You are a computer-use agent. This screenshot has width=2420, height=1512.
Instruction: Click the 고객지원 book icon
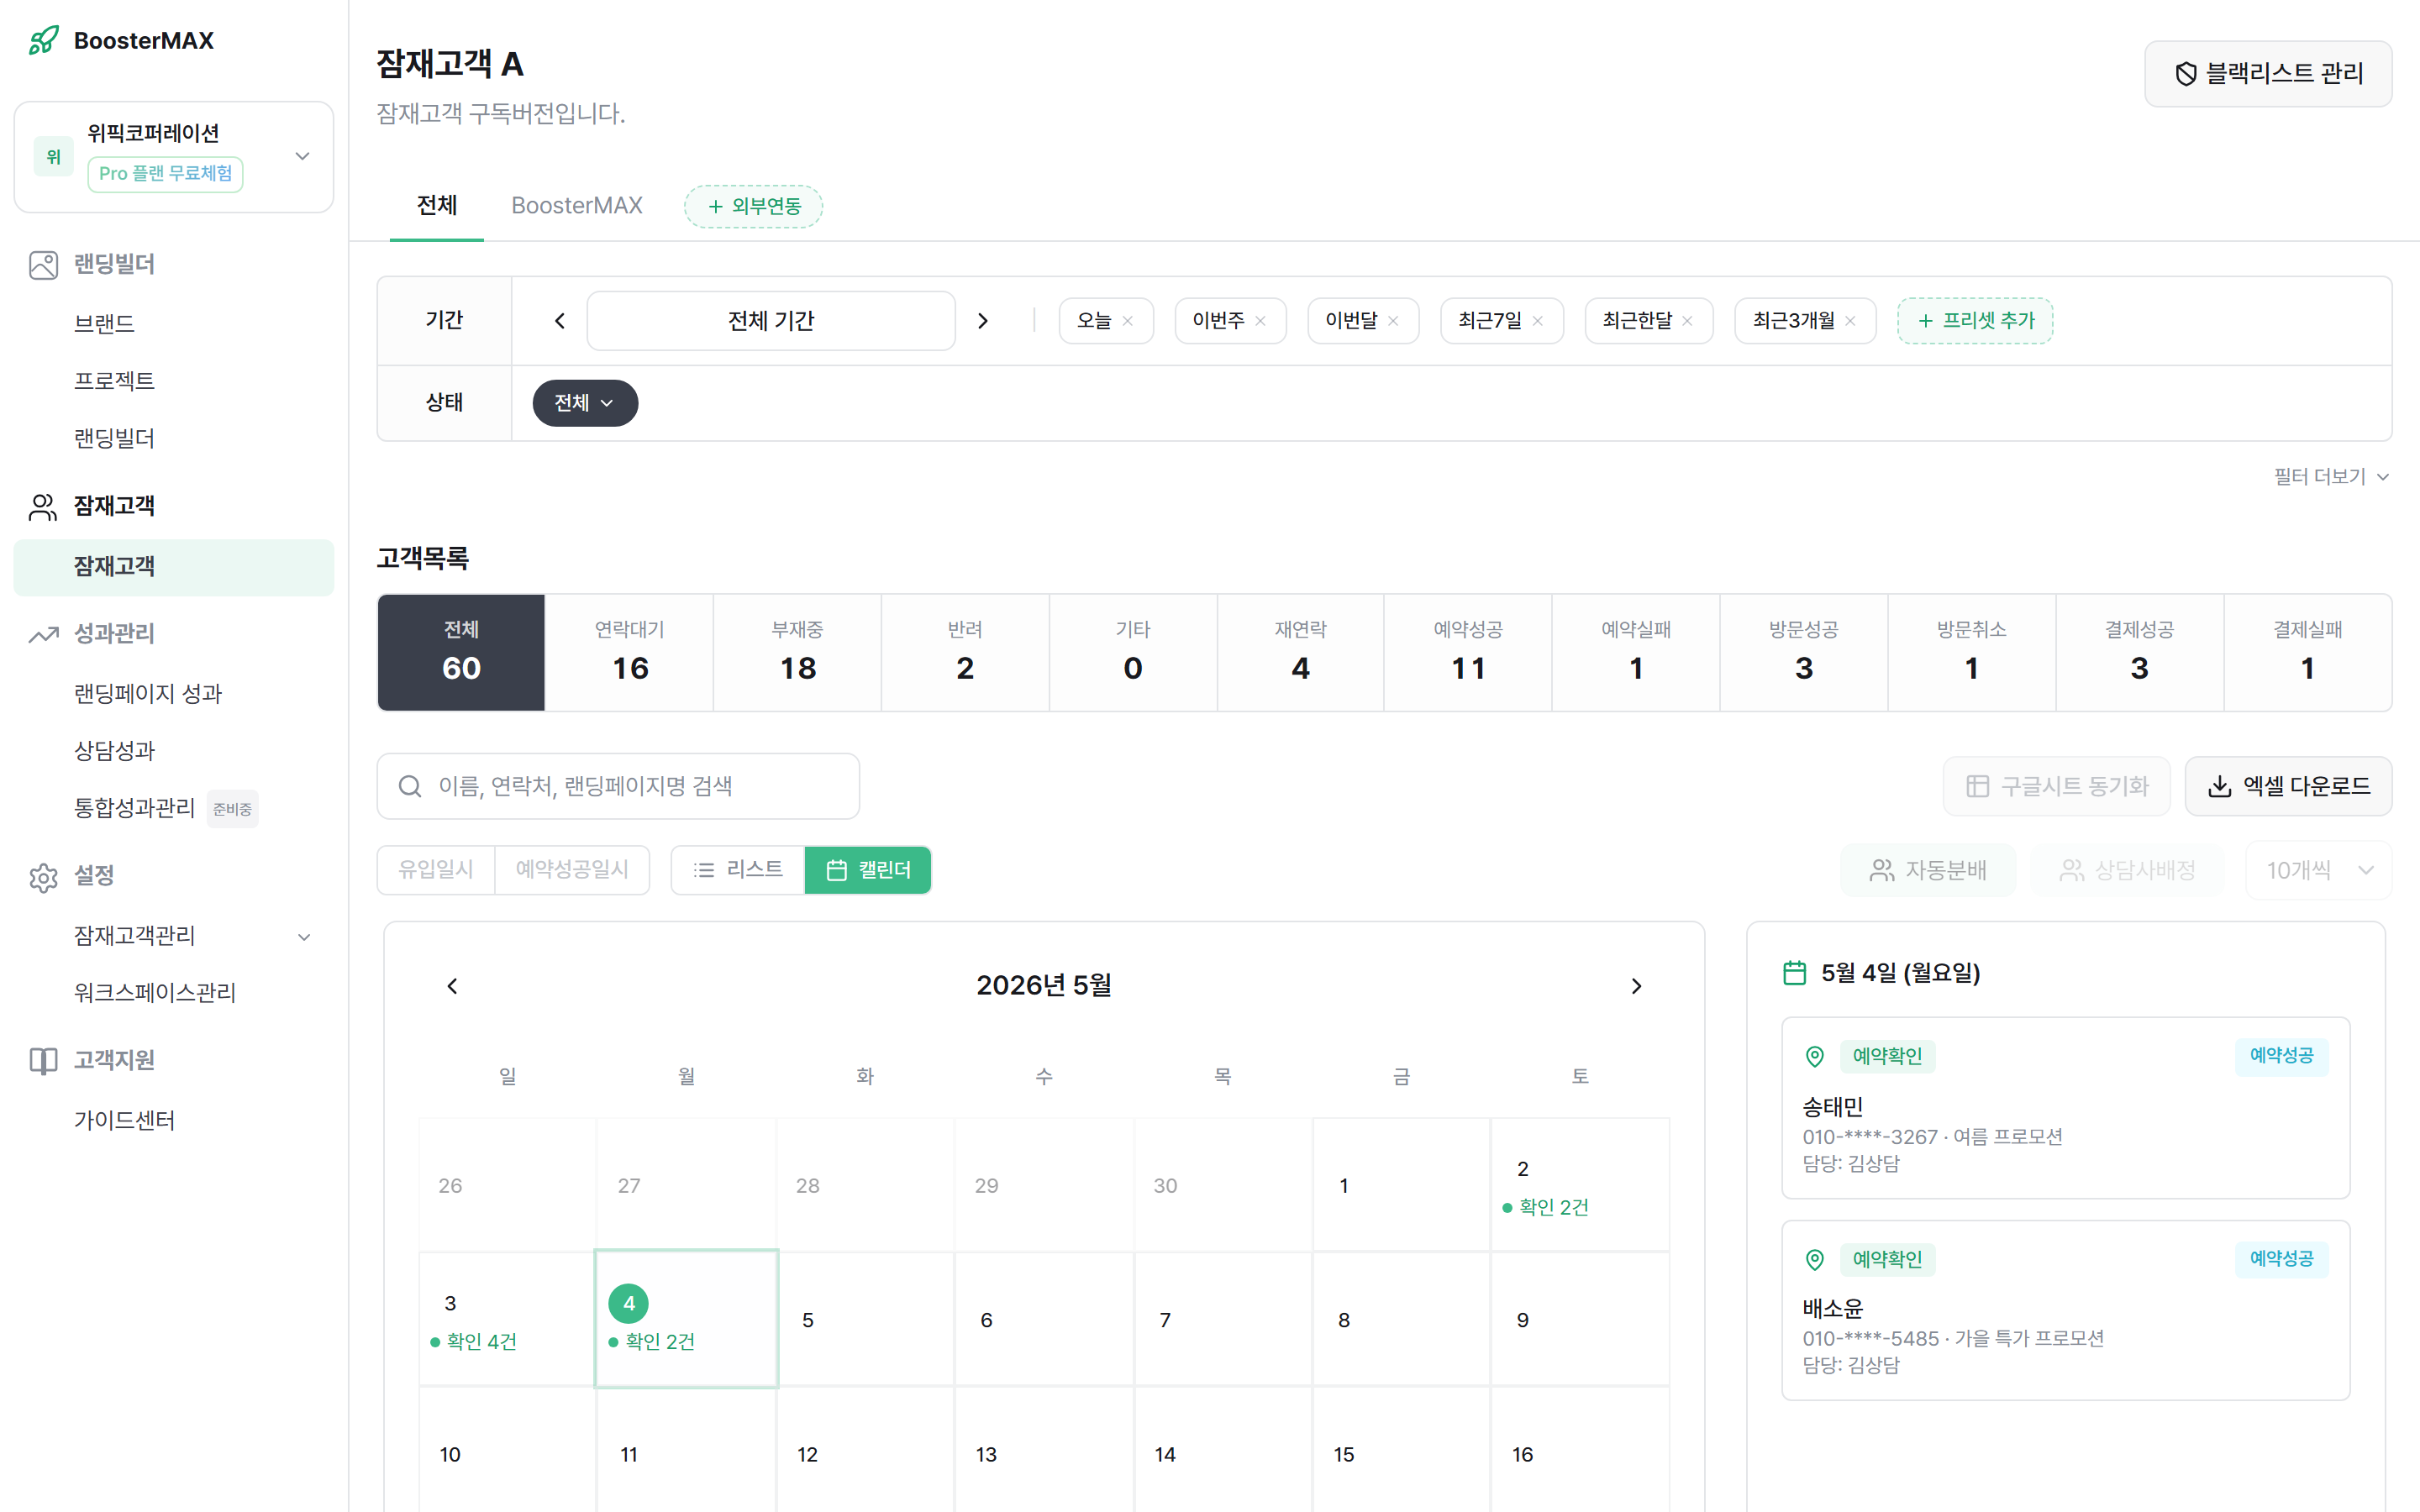click(x=43, y=1060)
